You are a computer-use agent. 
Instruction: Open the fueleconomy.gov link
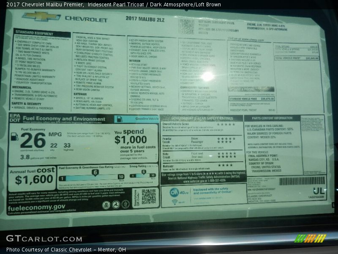click(36, 207)
